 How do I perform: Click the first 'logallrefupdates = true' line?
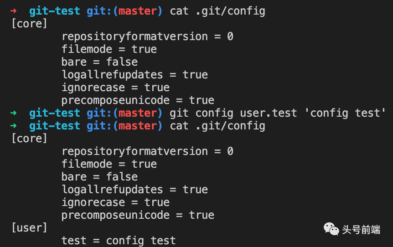135,75
